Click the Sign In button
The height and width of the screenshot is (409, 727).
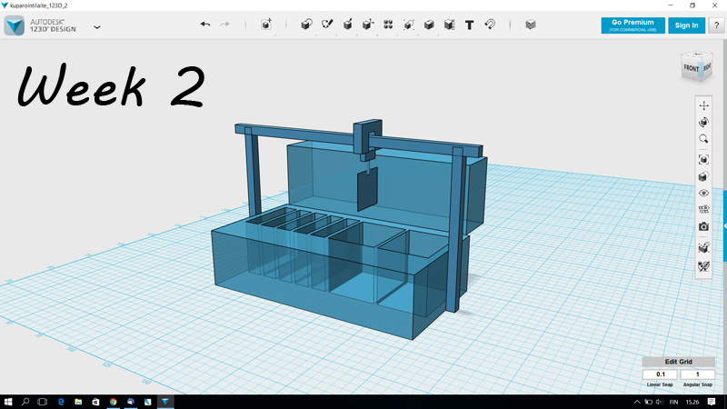687,25
